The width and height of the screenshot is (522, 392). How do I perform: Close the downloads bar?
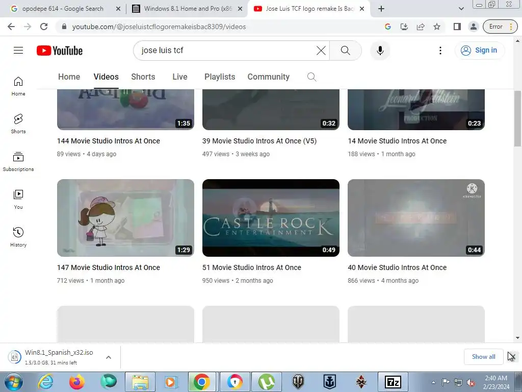click(x=512, y=357)
